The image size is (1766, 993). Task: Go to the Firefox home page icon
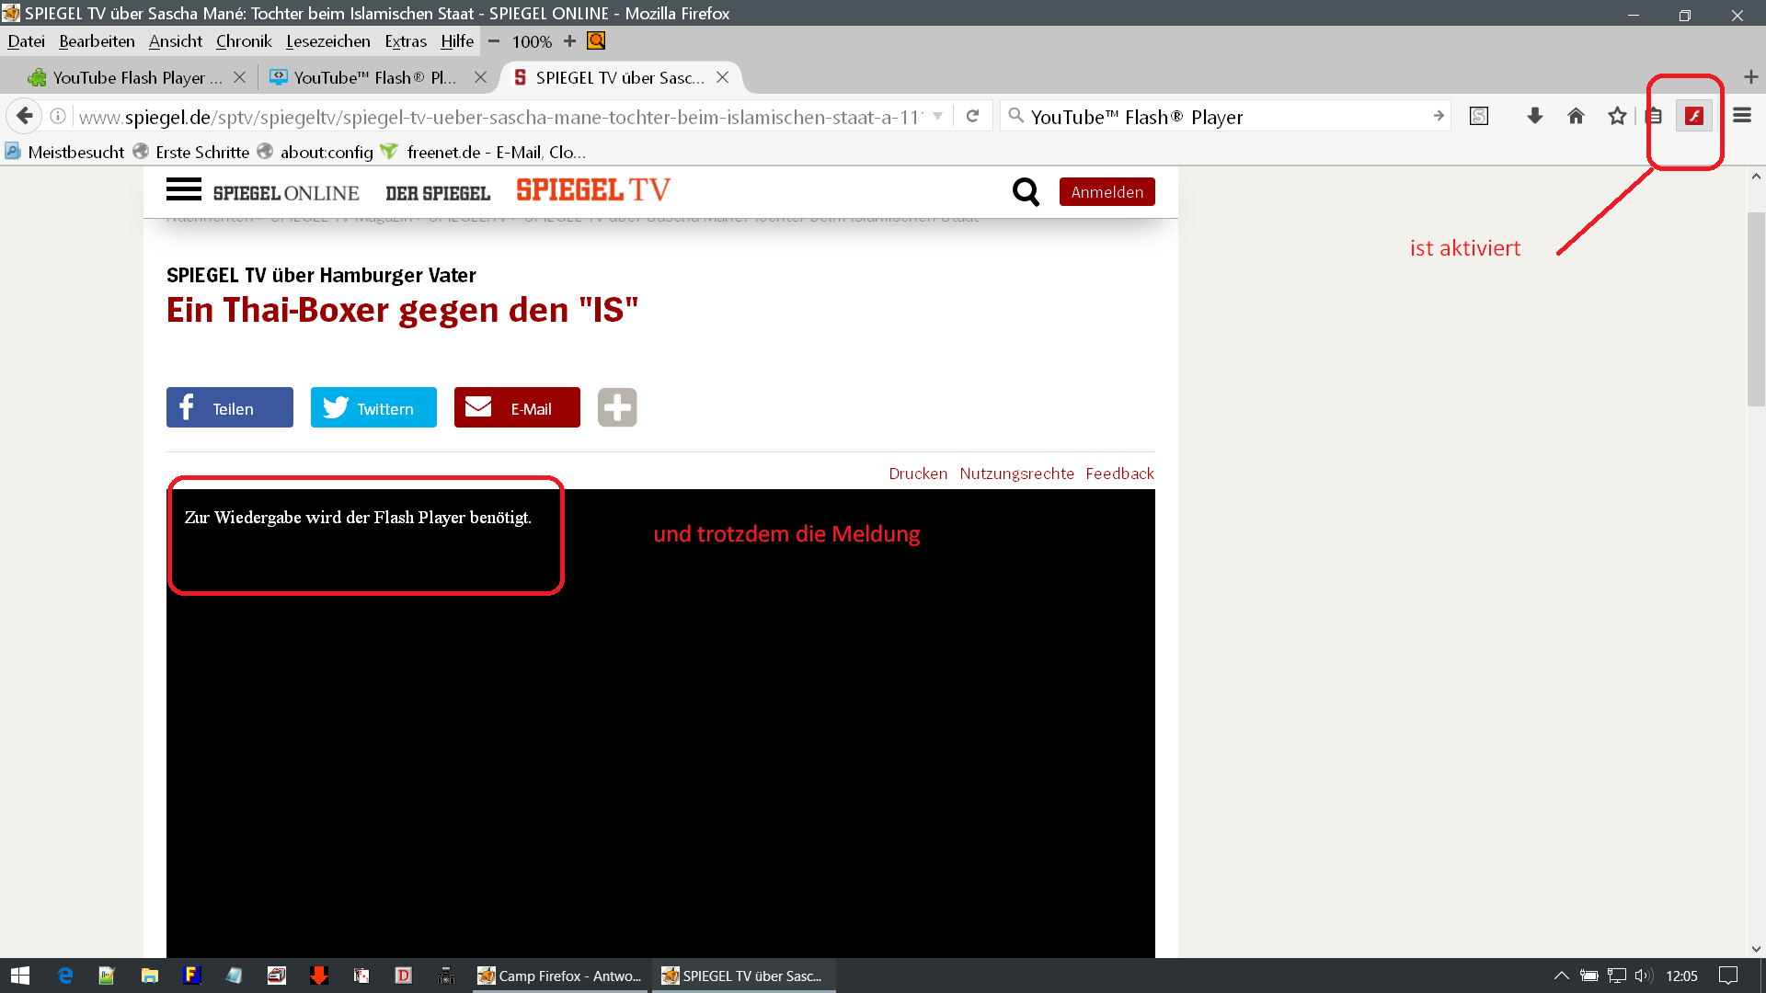tap(1576, 116)
